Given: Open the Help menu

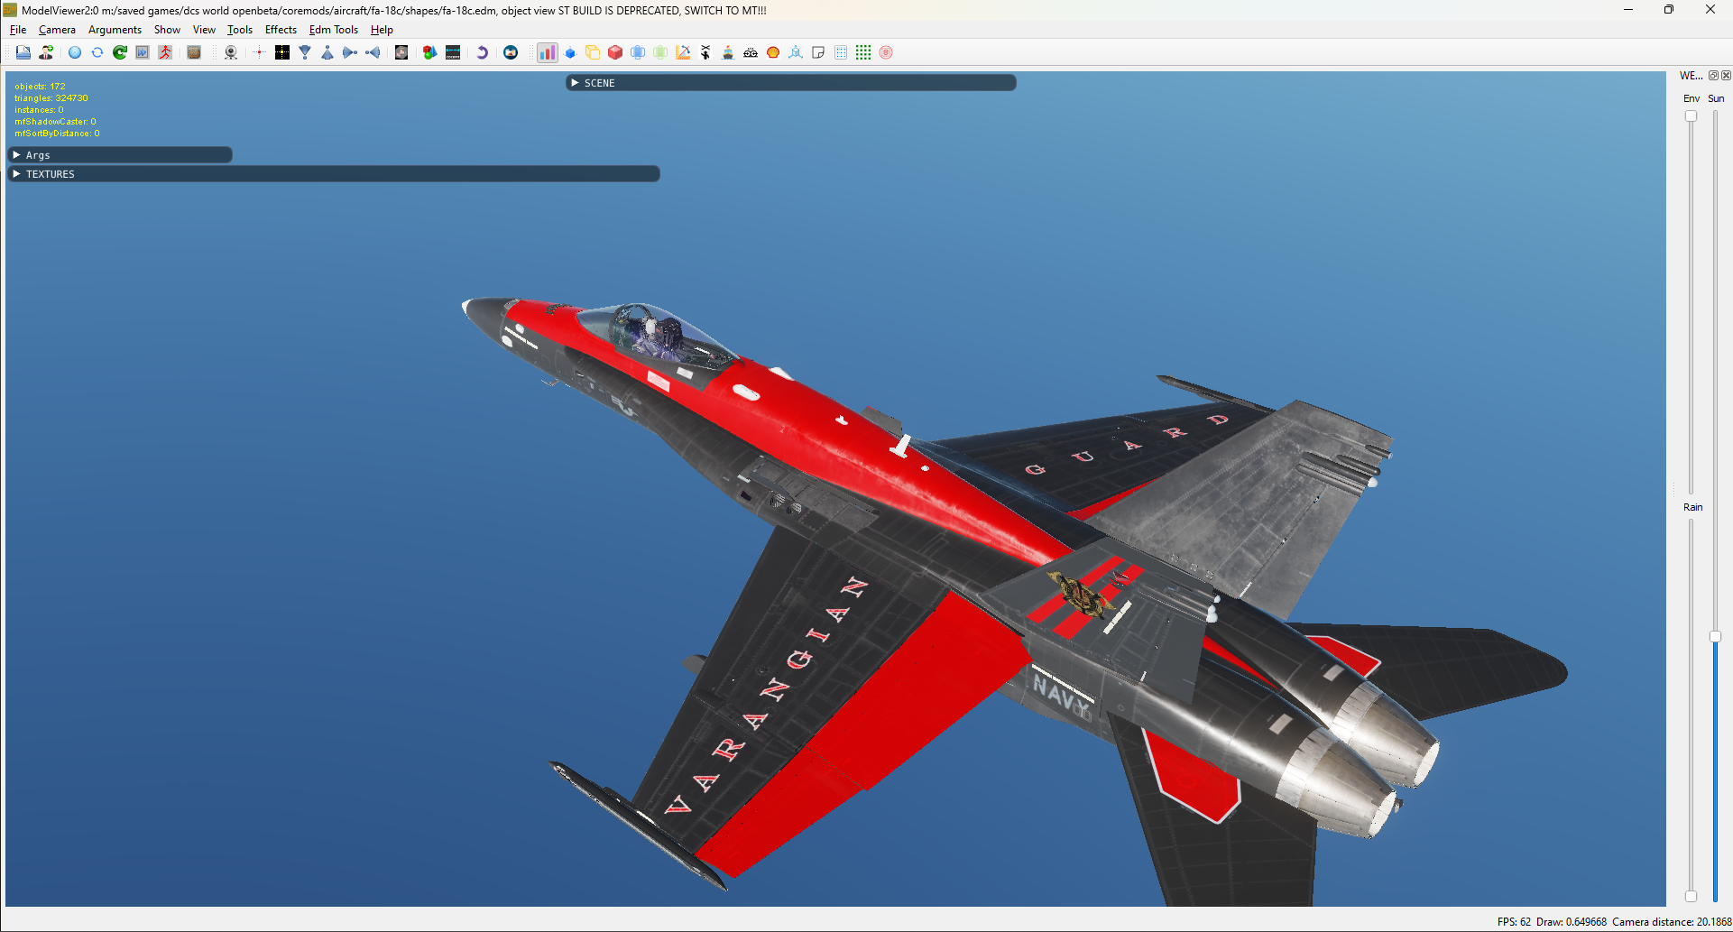Looking at the screenshot, I should pos(382,30).
